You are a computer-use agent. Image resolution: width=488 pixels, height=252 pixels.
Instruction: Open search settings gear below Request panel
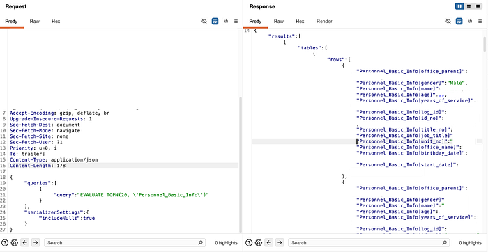click(15, 243)
